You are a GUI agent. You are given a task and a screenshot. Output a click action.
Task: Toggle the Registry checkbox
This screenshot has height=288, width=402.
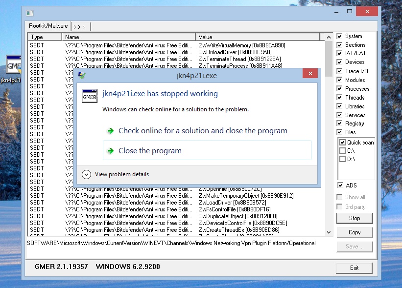(339, 123)
